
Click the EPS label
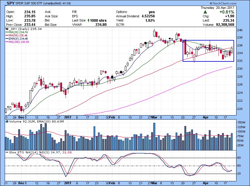click(x=75, y=16)
